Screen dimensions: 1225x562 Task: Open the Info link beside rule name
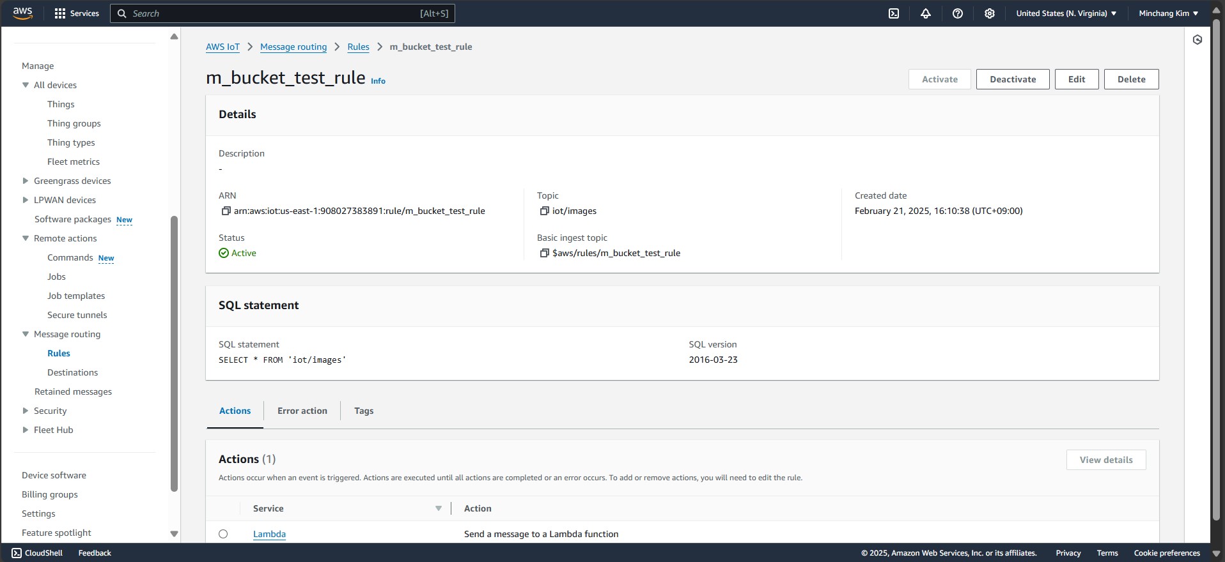click(378, 81)
